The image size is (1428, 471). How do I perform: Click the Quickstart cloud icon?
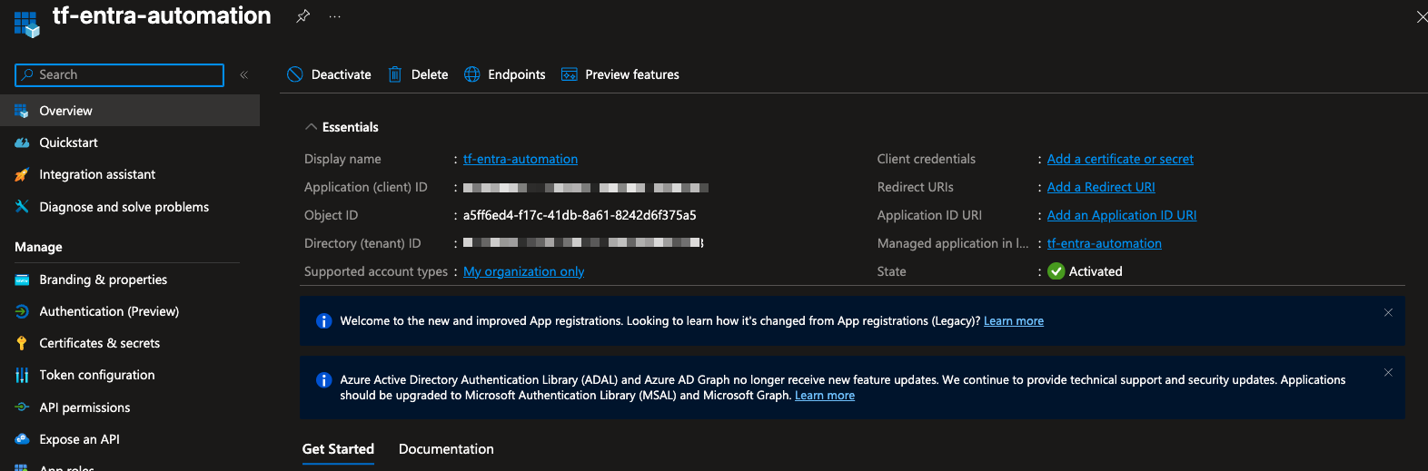(22, 142)
